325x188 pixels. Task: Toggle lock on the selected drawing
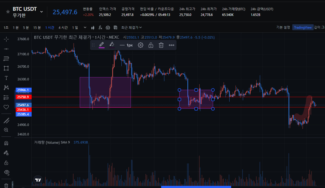[x=151, y=45]
